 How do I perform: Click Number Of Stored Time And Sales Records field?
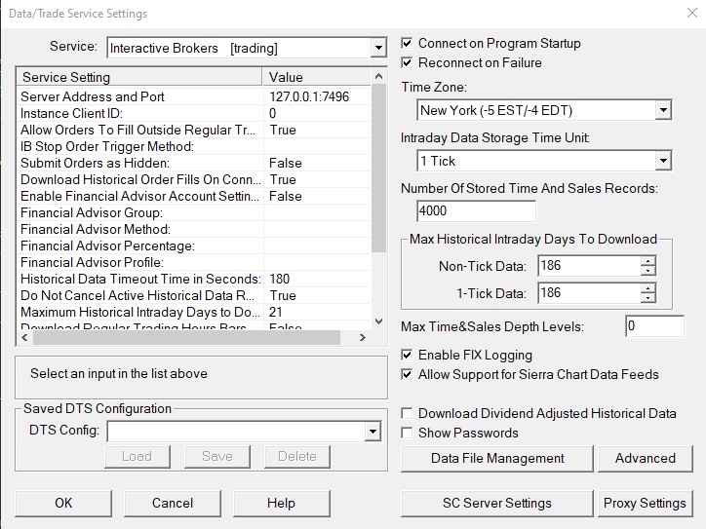pos(477,211)
